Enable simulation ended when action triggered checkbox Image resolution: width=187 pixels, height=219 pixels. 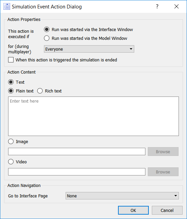coord(11,60)
